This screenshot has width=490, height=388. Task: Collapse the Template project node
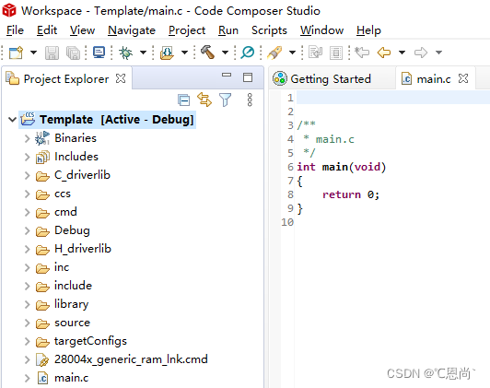[x=13, y=120]
